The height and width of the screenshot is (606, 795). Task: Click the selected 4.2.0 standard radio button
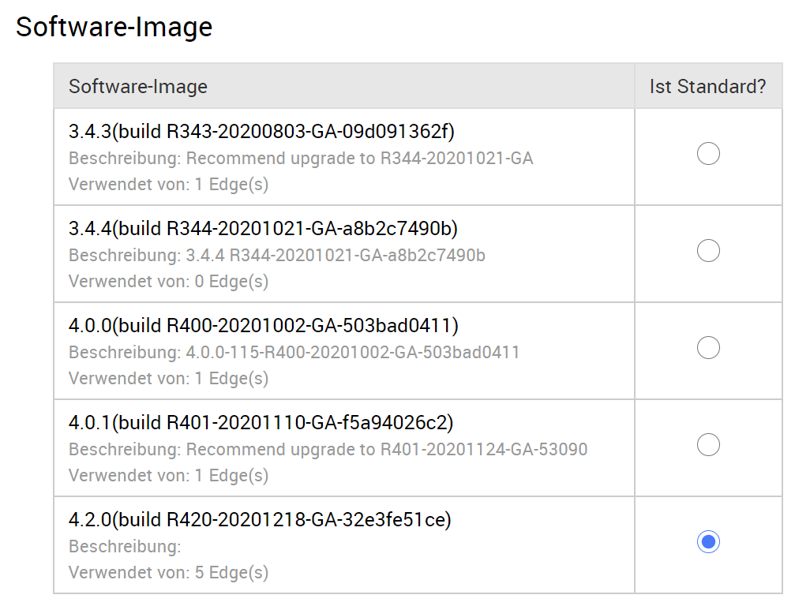click(x=708, y=542)
